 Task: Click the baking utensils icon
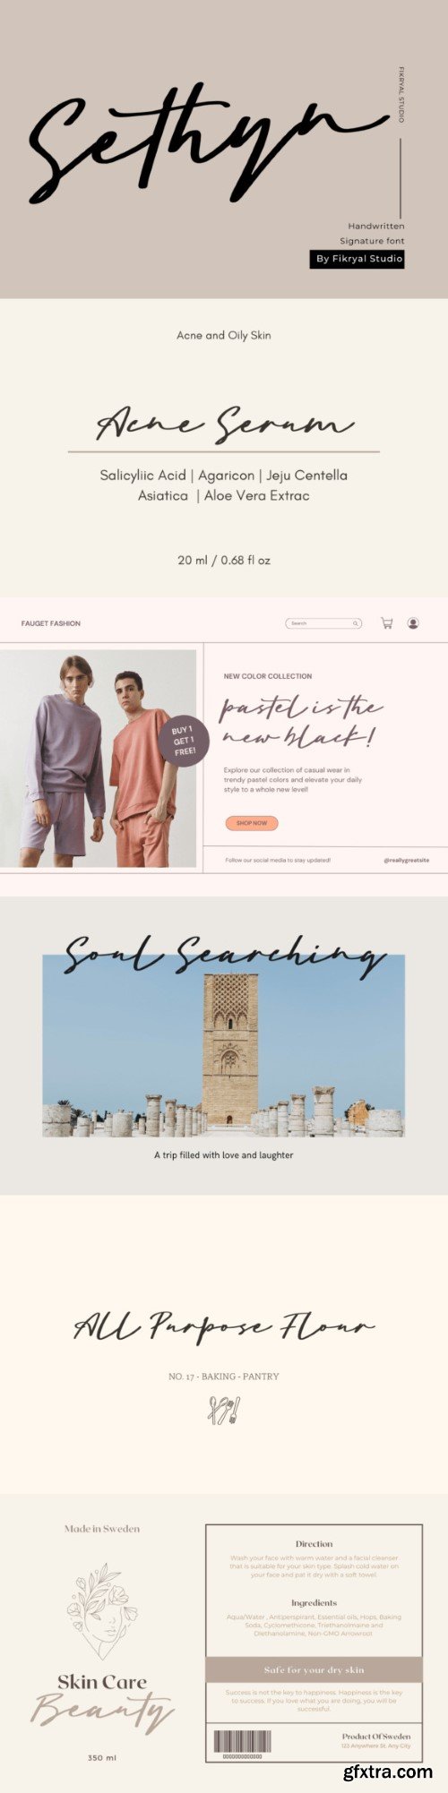(223, 1410)
